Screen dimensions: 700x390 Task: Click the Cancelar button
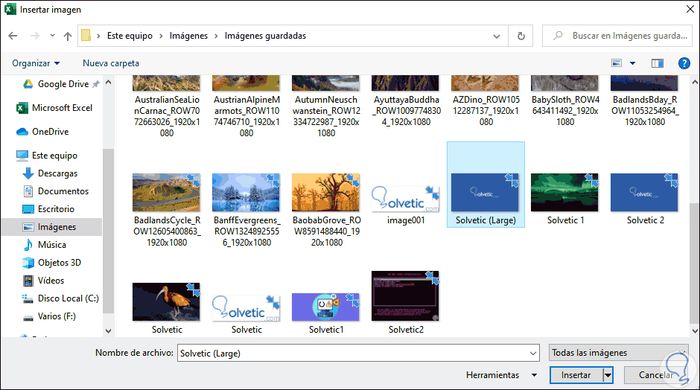656,375
